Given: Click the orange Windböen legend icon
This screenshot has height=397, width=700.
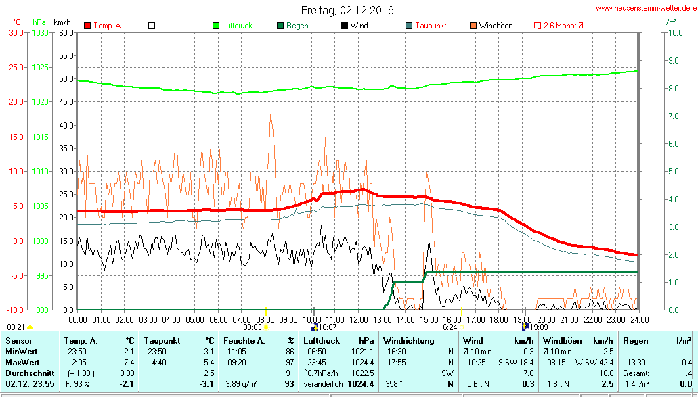Looking at the screenshot, I should point(473,26).
